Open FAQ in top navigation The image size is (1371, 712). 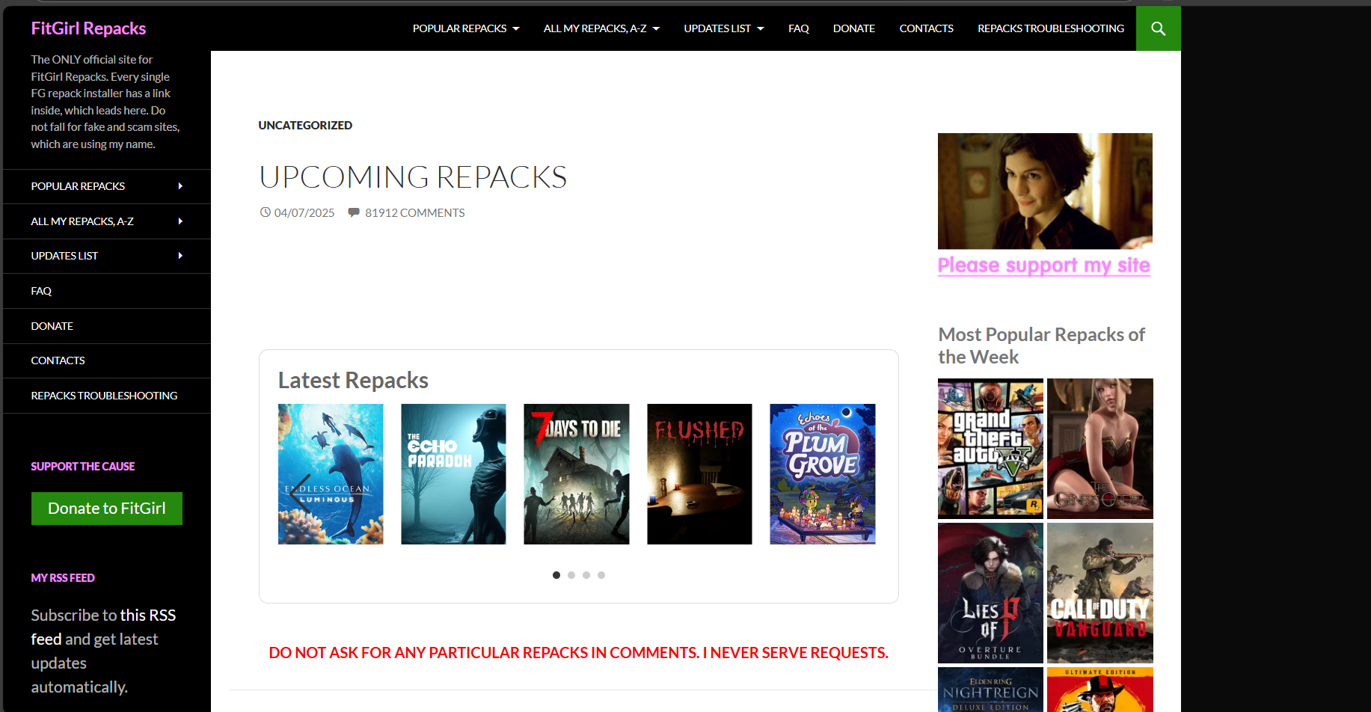(798, 28)
